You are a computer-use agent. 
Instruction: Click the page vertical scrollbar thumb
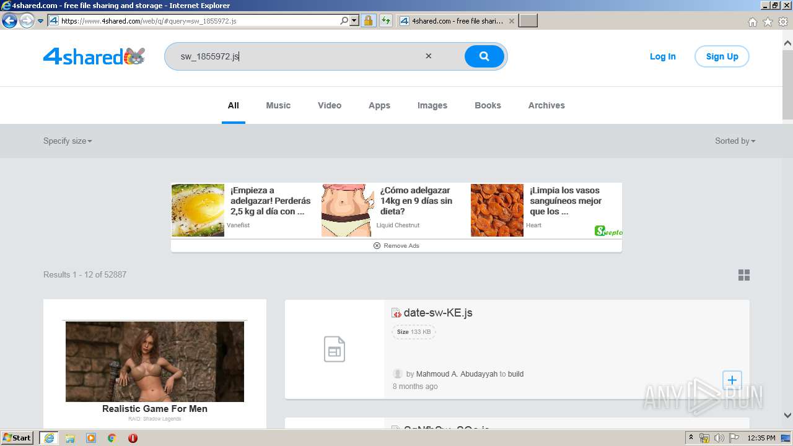coord(787,84)
